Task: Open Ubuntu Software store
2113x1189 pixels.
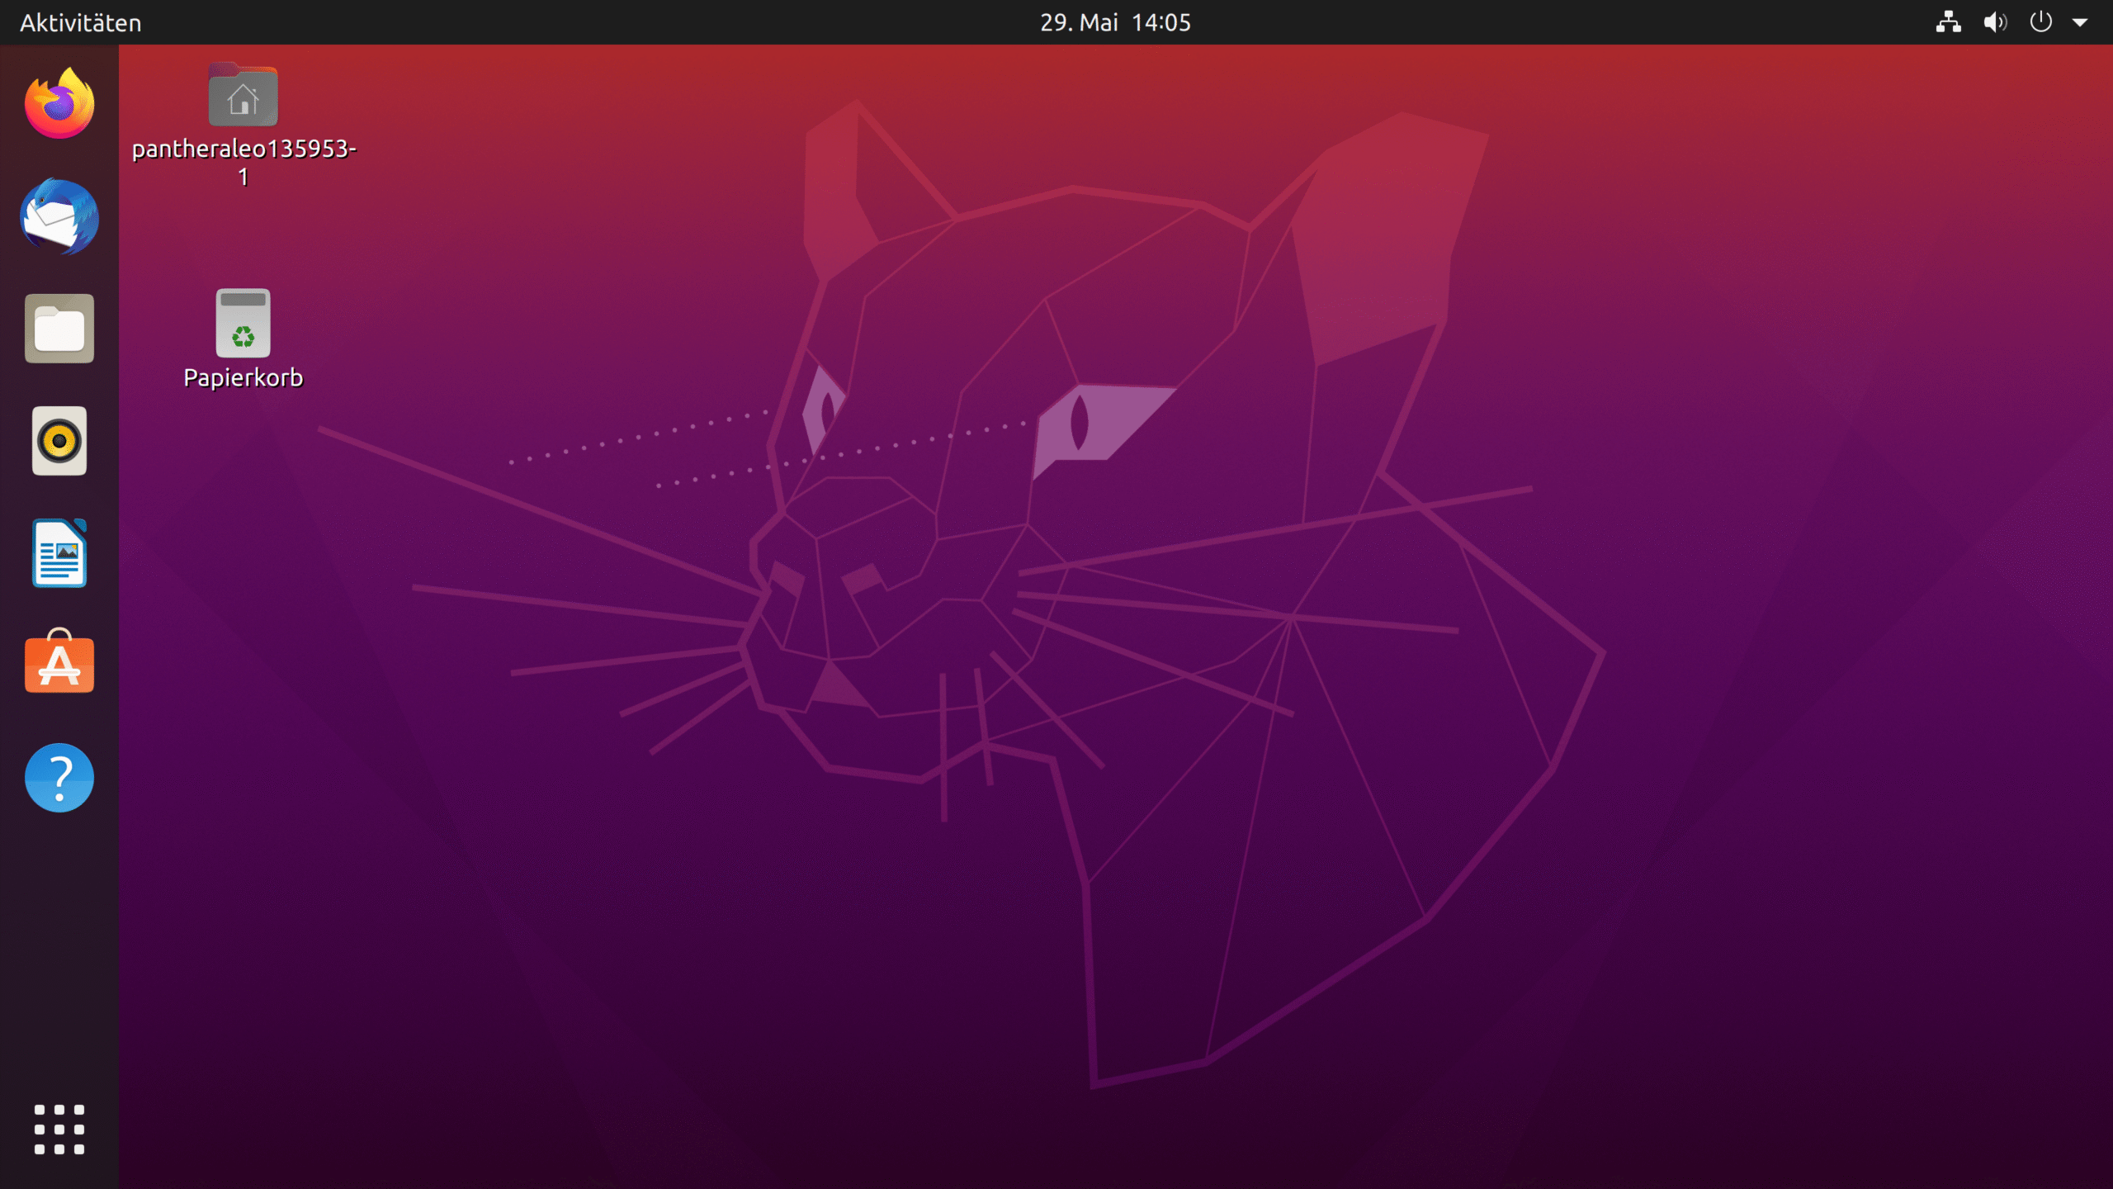Action: 59,664
